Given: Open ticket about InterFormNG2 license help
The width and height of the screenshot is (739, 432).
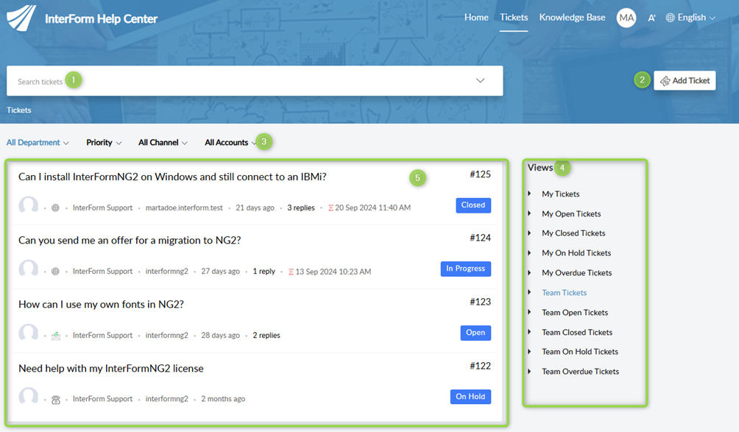Looking at the screenshot, I should click(x=110, y=369).
